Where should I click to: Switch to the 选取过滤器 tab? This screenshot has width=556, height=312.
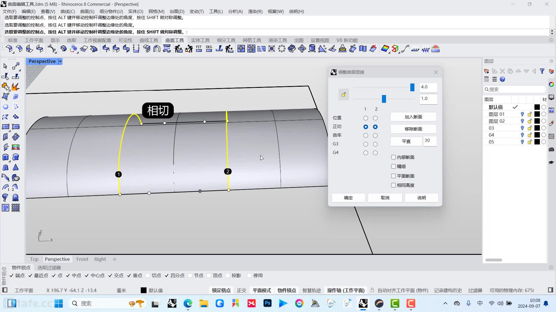[x=49, y=268]
